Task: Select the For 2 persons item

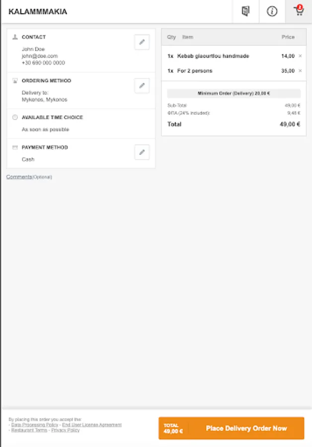Action: pos(195,71)
